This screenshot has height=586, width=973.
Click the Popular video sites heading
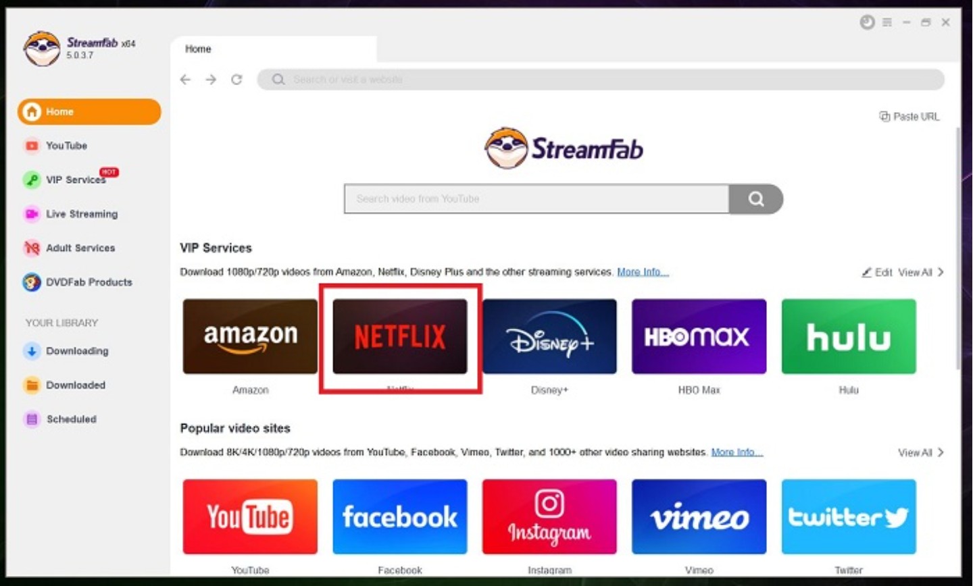pyautogui.click(x=235, y=428)
